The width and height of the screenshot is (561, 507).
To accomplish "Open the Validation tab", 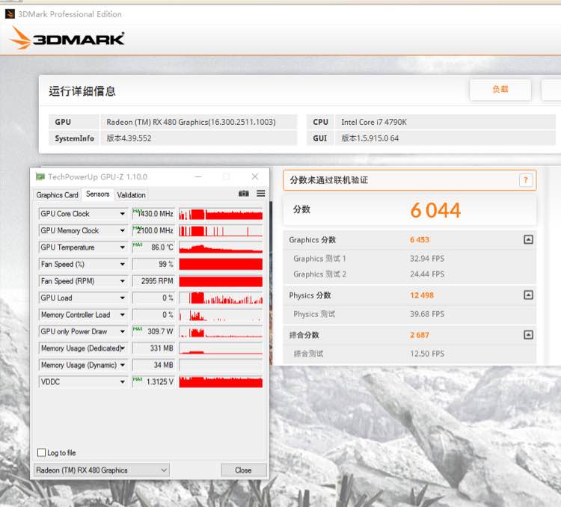I will (x=132, y=195).
